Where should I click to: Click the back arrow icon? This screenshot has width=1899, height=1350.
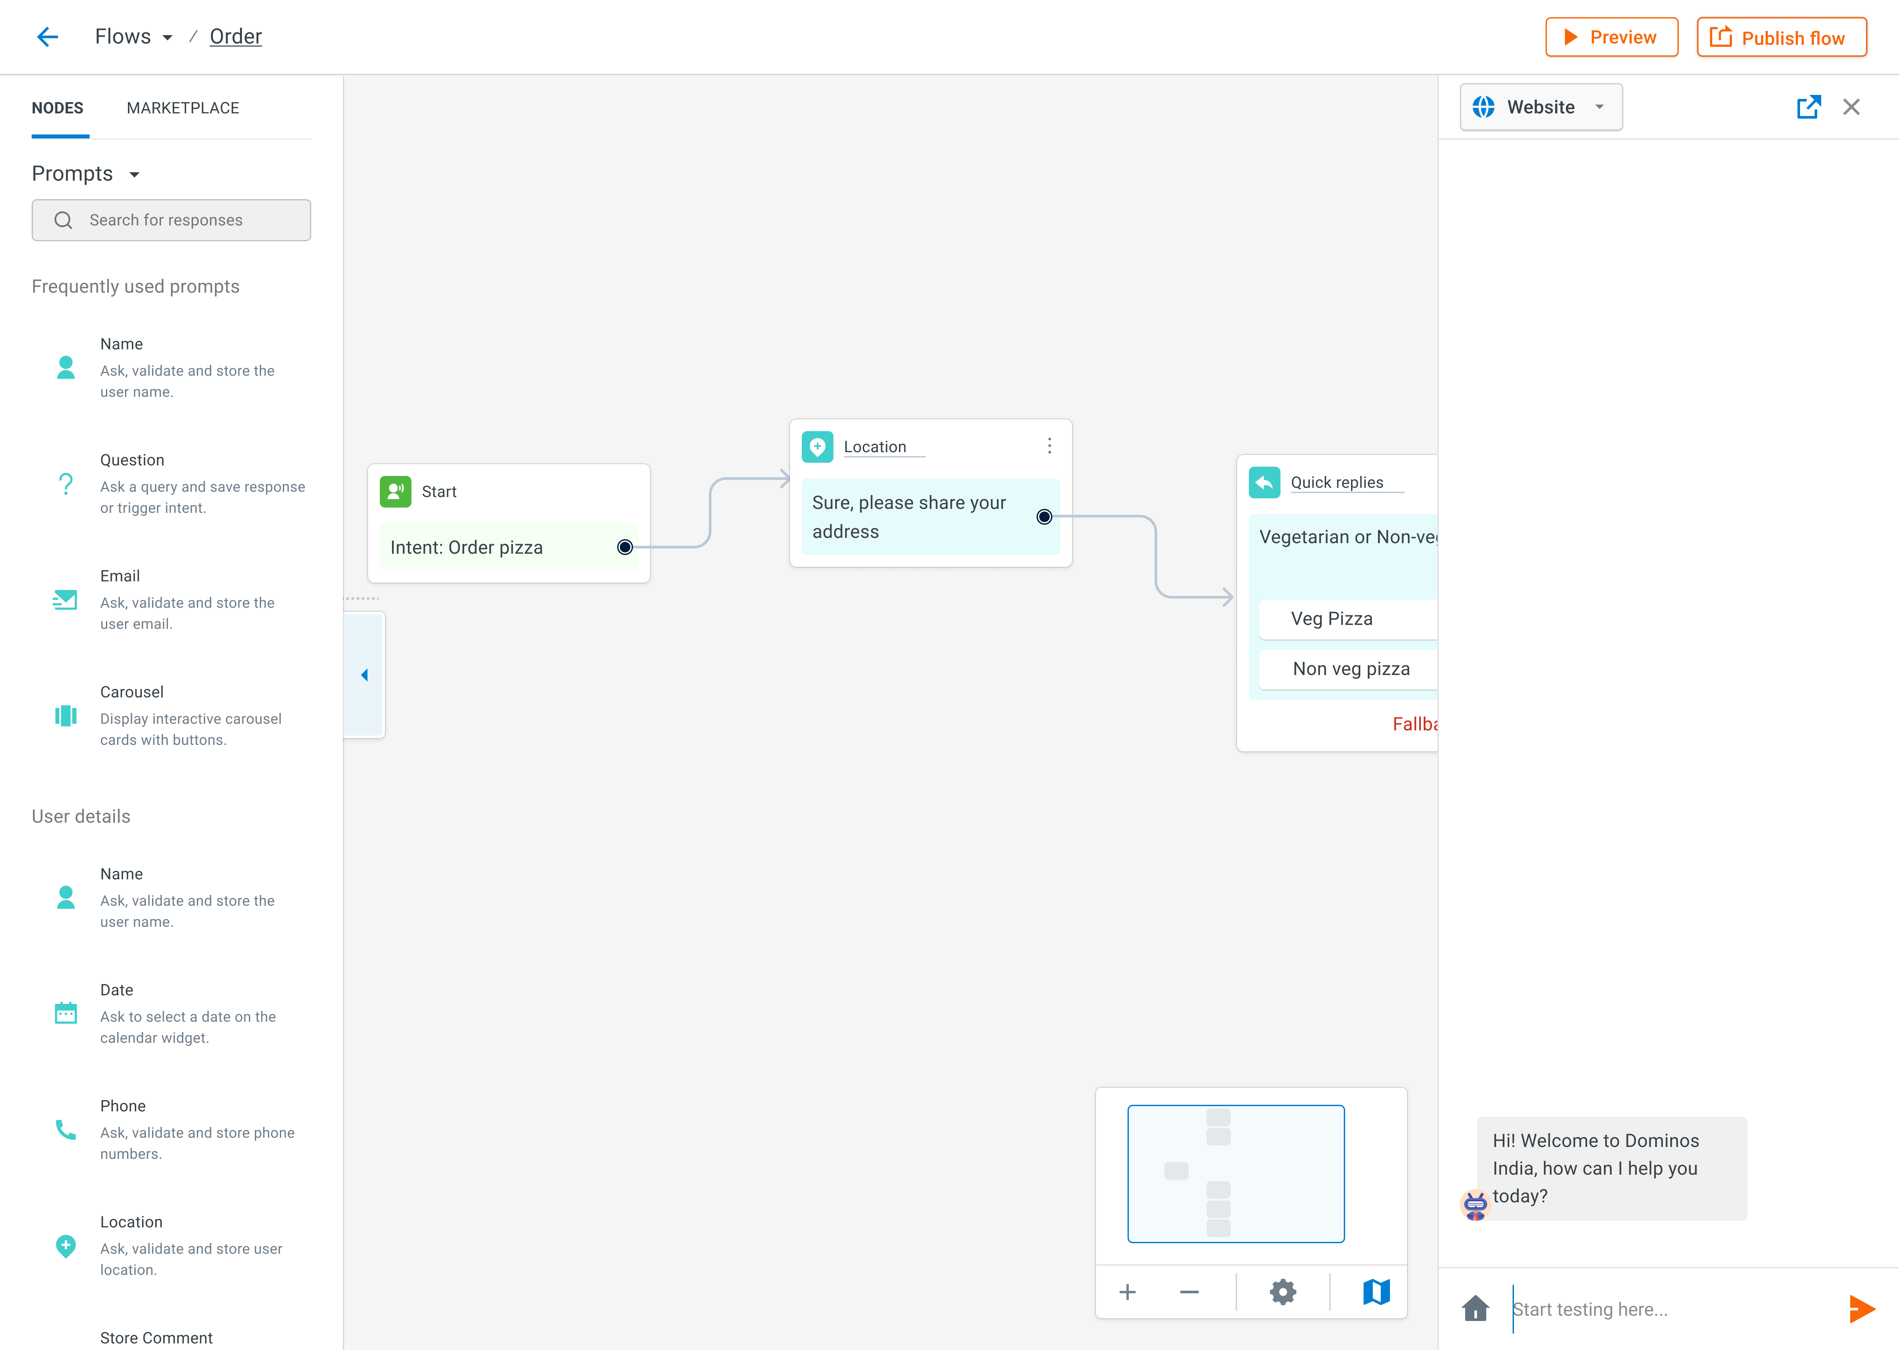47,37
